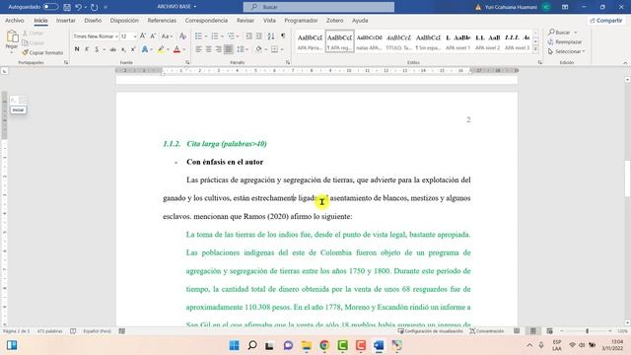Center align text
The image size is (631, 355).
click(208, 49)
